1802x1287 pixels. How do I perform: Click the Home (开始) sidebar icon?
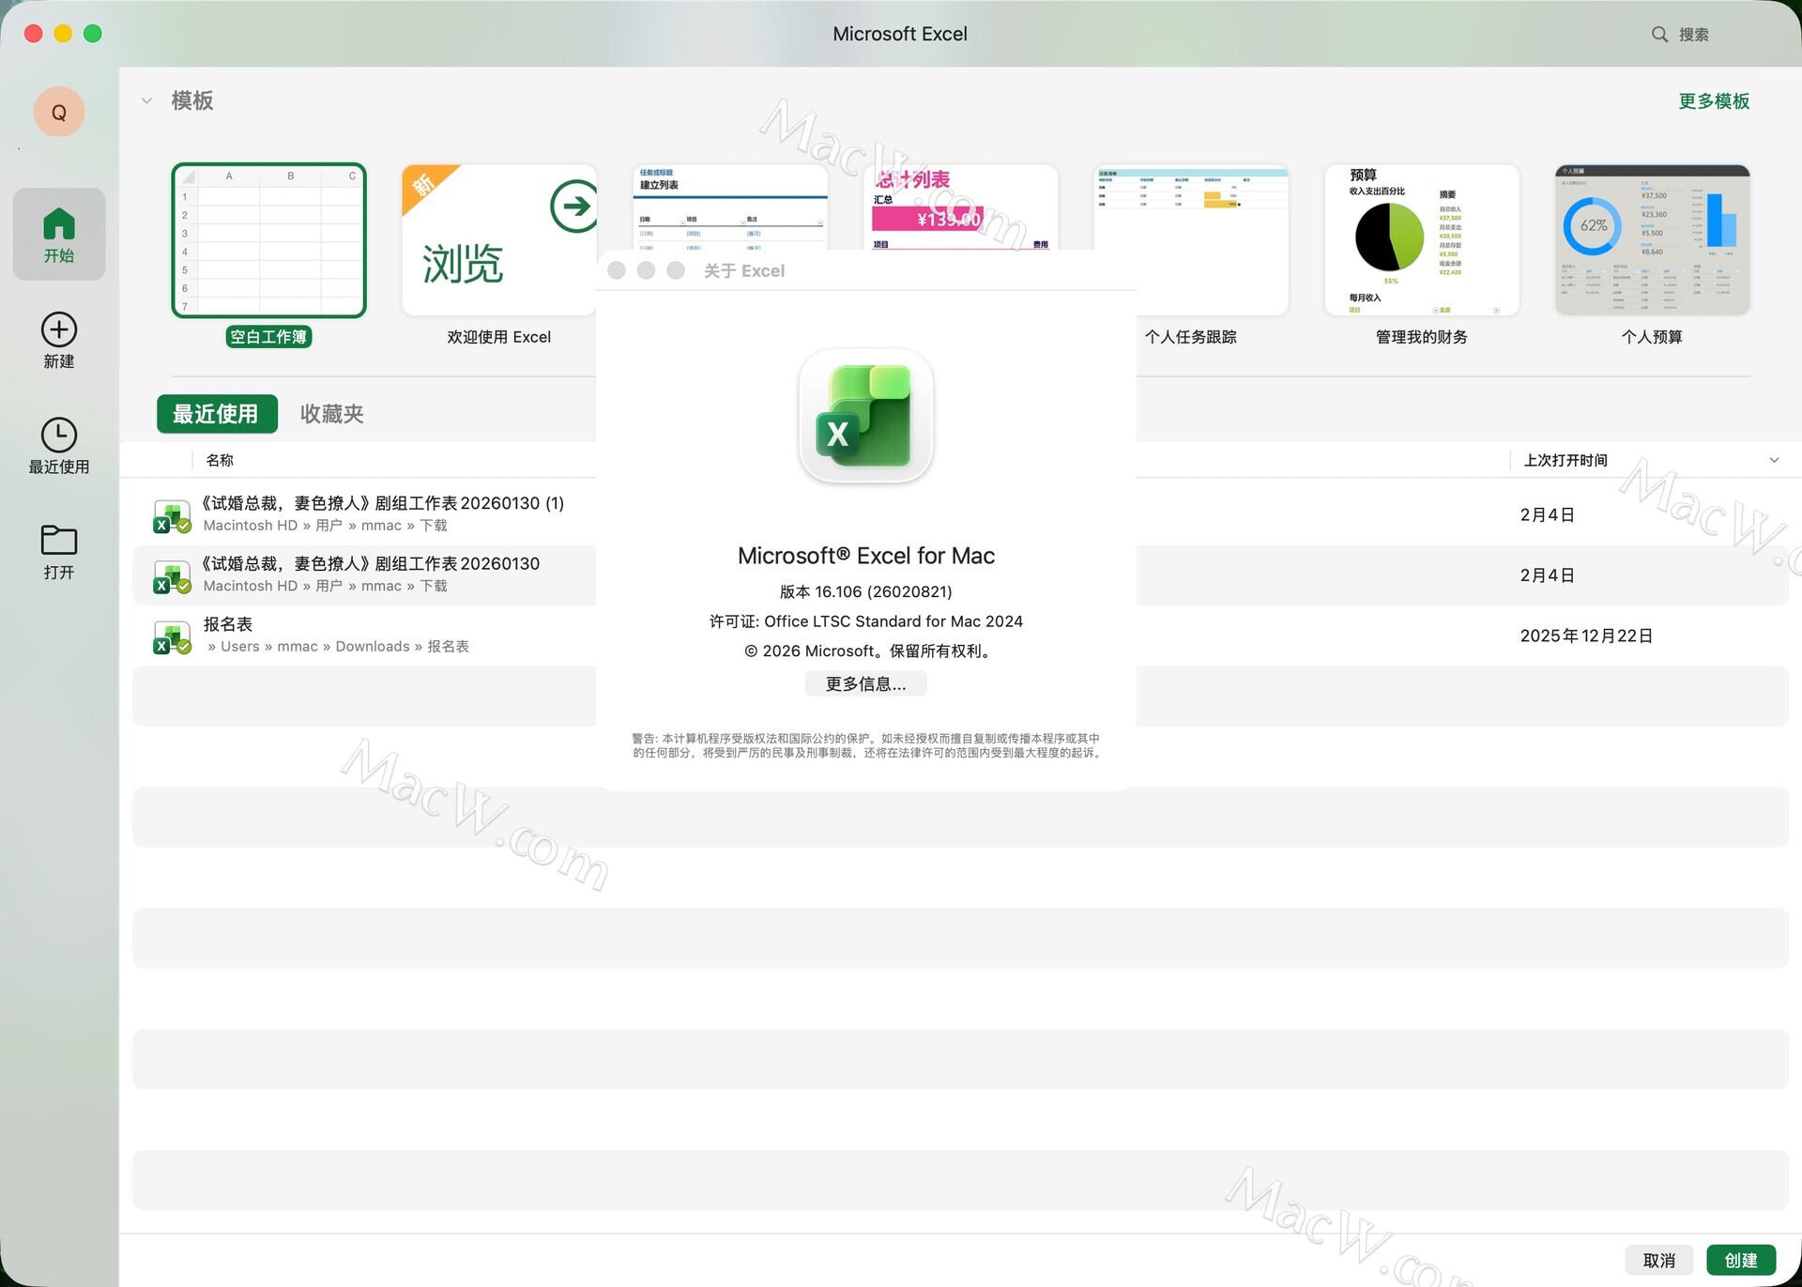(x=58, y=225)
